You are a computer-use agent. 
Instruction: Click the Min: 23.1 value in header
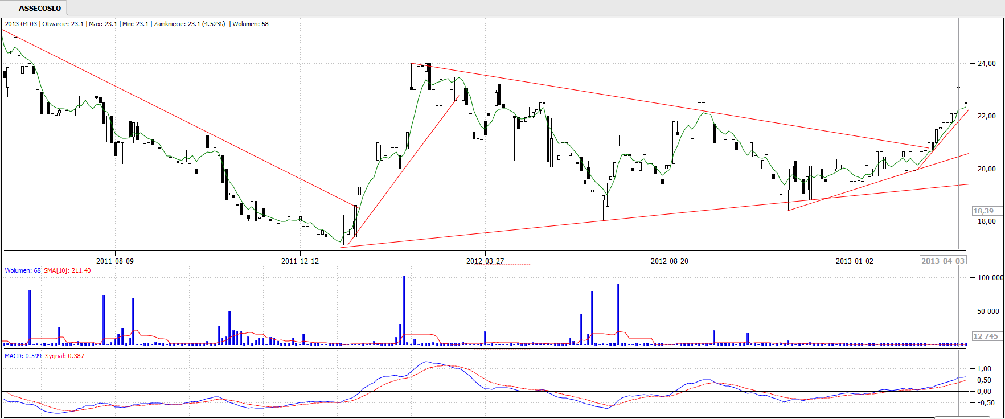[136, 24]
